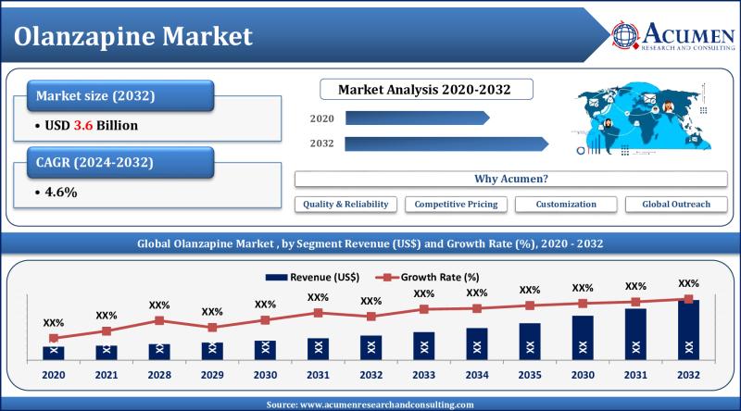Image resolution: width=741 pixels, height=411 pixels.
Task: Click the growth rate marker above 2029
Action: point(212,327)
